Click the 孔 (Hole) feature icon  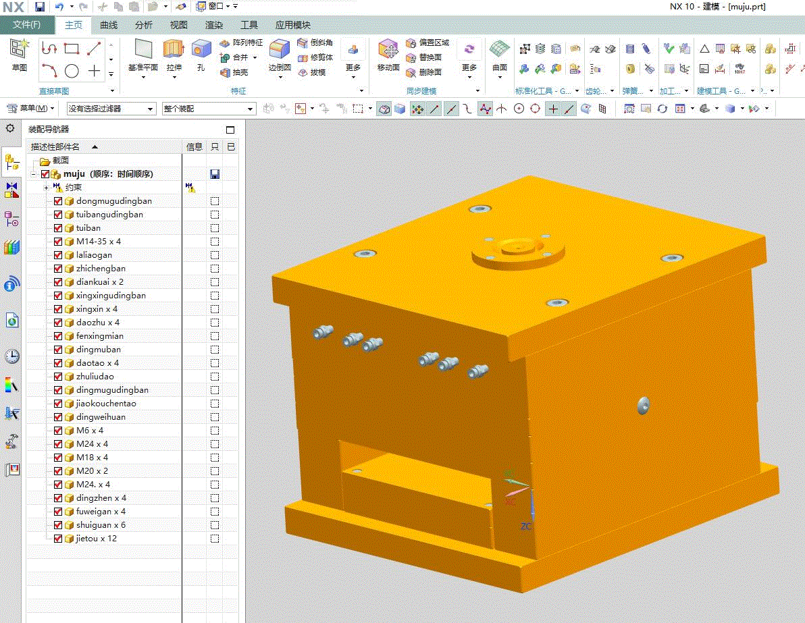(x=201, y=49)
